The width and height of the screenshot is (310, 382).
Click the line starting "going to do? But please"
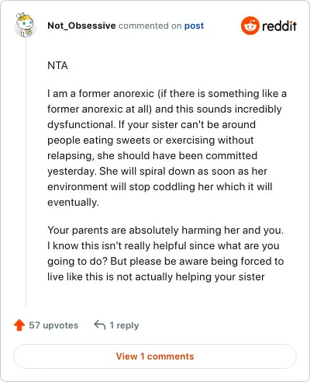pos(166,262)
